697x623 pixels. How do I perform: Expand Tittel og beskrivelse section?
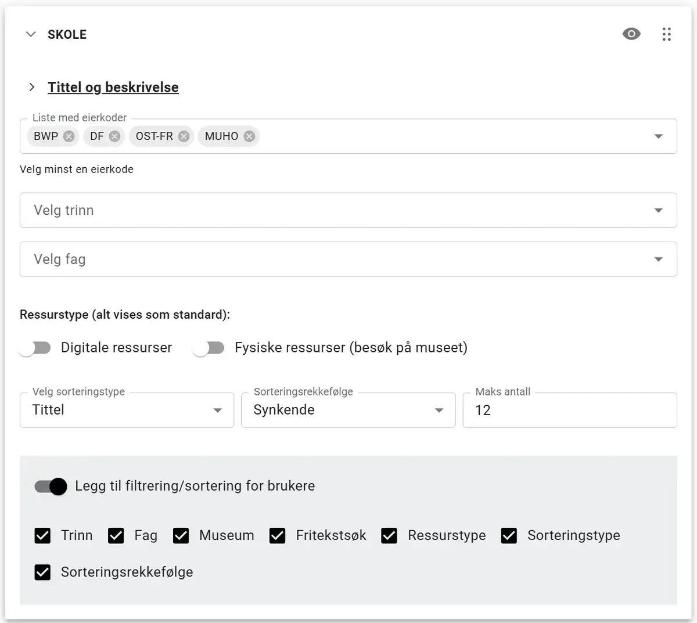click(x=32, y=87)
